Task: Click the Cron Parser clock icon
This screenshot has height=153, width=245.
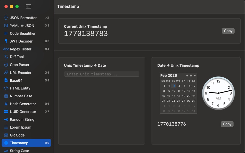Action: coord(6,65)
